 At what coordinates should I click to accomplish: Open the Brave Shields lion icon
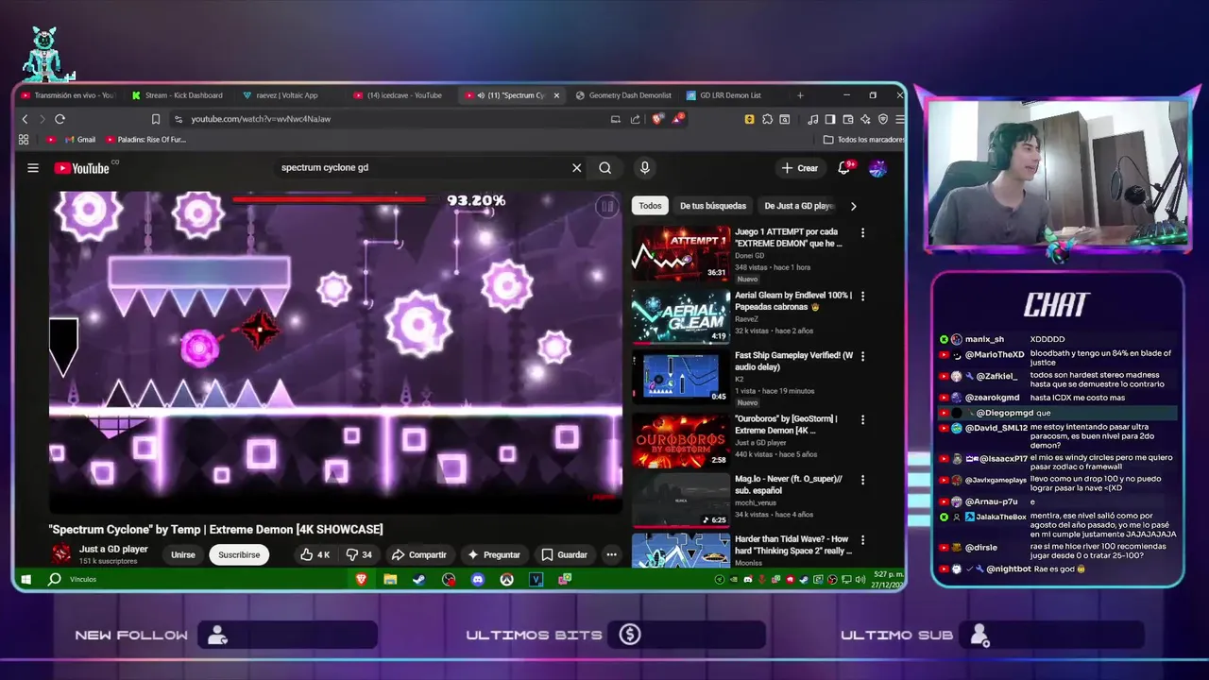click(658, 119)
